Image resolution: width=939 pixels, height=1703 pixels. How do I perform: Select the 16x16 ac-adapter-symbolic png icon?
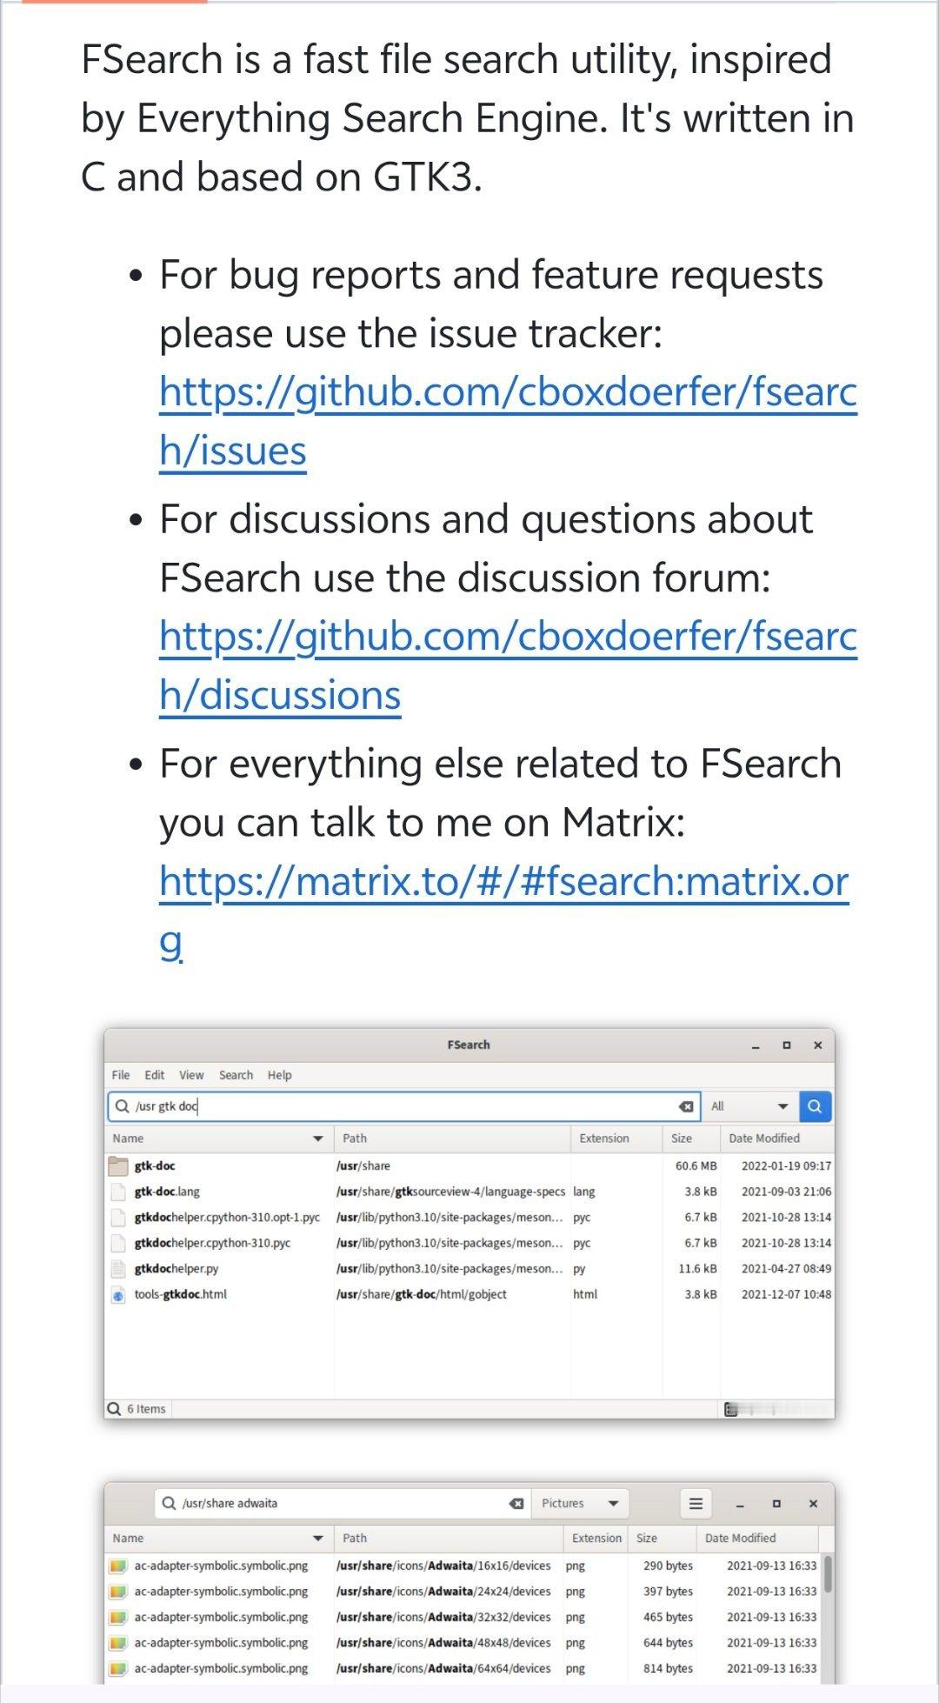[x=118, y=1566]
